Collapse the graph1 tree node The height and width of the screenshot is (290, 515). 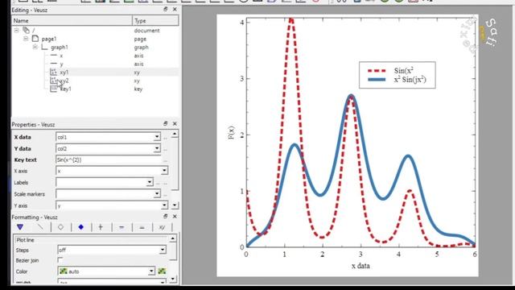[35, 47]
